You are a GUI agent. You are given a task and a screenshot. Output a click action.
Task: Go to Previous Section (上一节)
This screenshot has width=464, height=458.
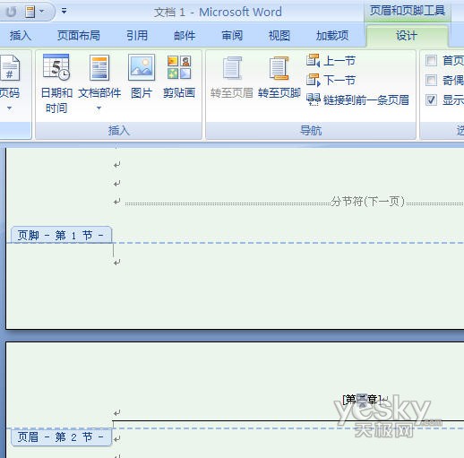[331, 61]
